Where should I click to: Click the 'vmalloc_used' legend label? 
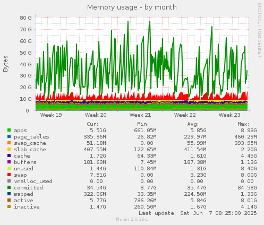[33, 181]
